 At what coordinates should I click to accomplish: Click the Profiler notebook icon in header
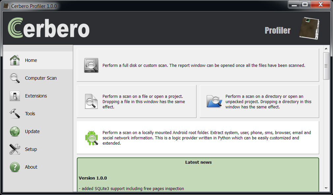point(309,28)
